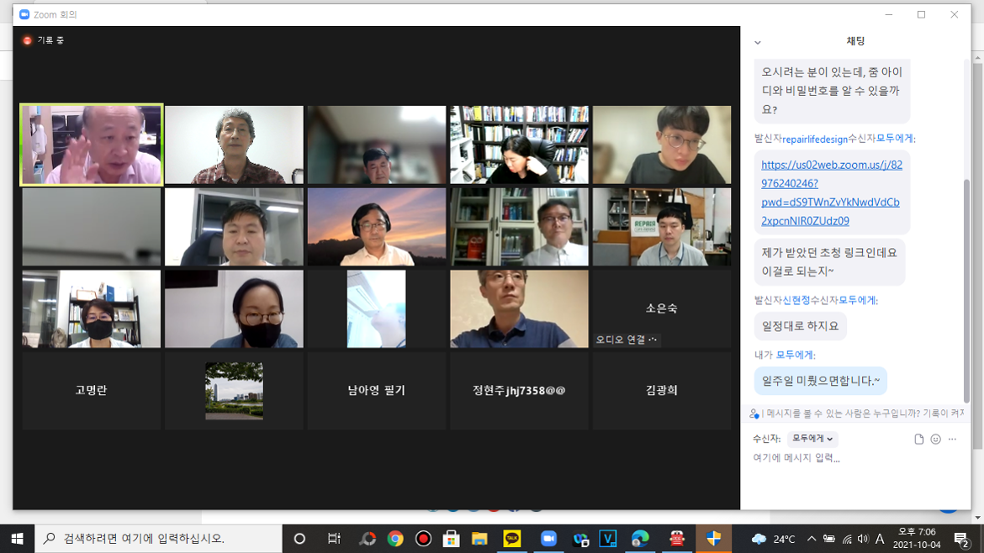Open the Windows Start menu
This screenshot has width=984, height=553.
pyautogui.click(x=17, y=540)
